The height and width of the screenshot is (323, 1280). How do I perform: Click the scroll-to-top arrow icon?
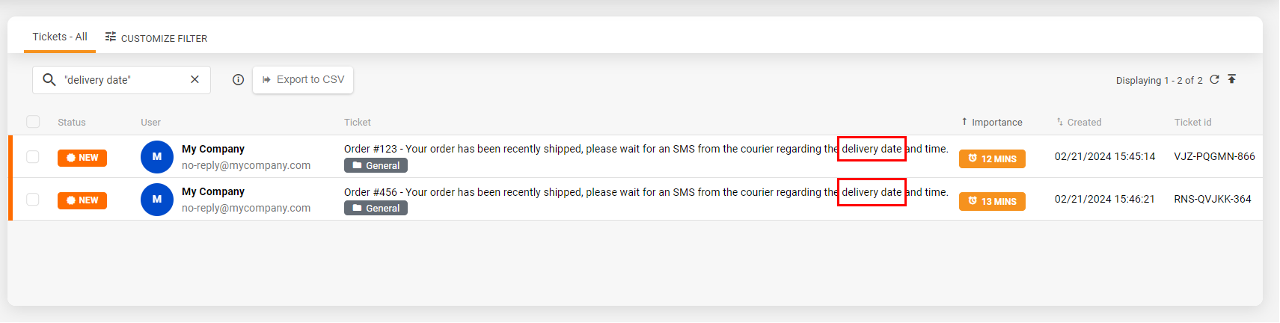[x=1232, y=79]
